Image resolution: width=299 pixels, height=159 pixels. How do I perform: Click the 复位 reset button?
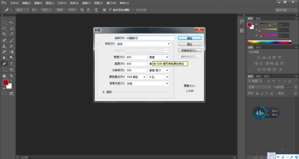tap(190, 44)
